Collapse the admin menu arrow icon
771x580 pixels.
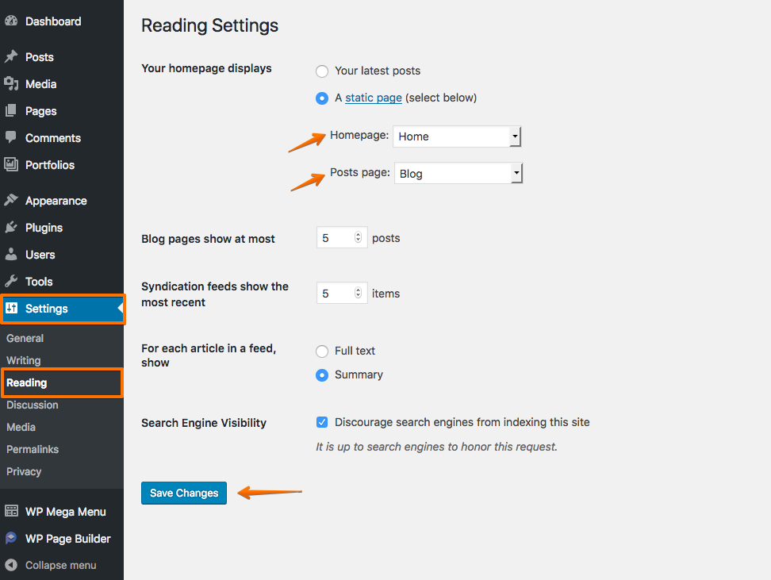tap(11, 565)
